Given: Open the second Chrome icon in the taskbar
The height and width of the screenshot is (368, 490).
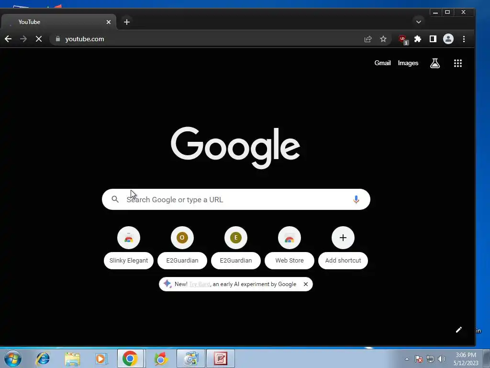Looking at the screenshot, I should 160,358.
